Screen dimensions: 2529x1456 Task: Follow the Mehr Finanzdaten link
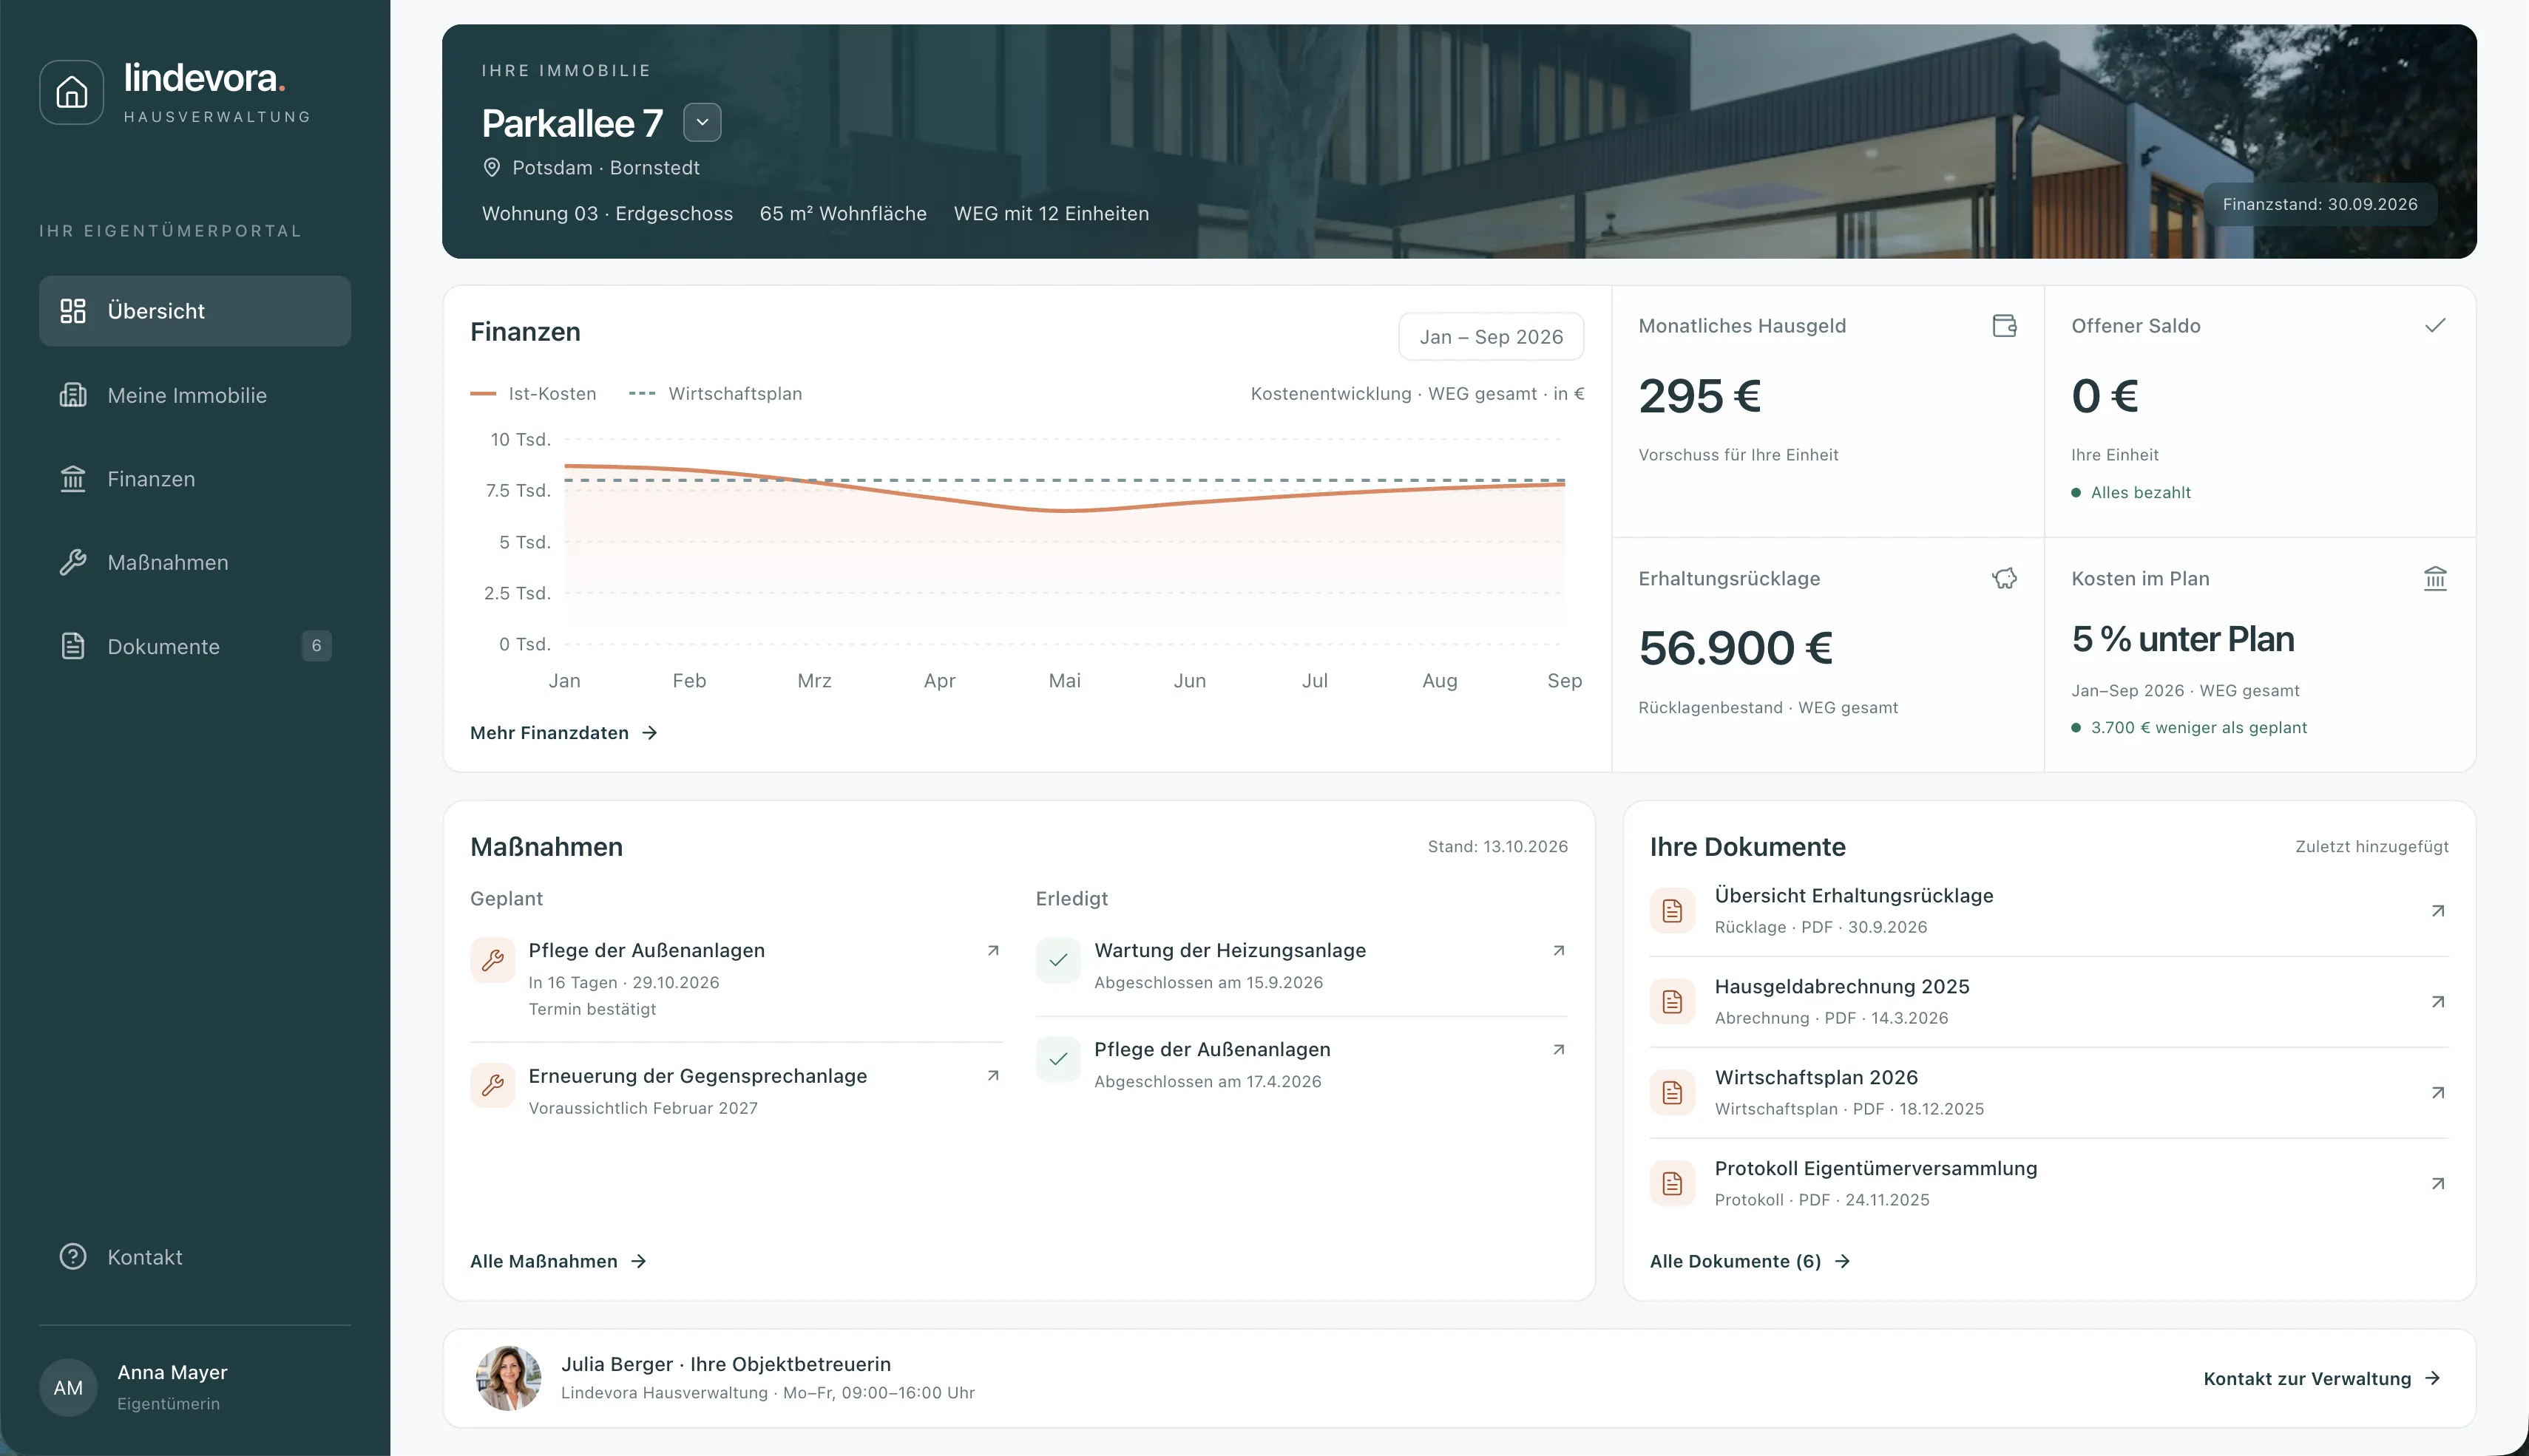tap(563, 733)
